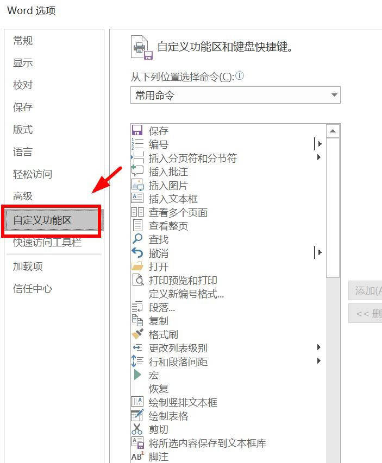This screenshot has height=463, width=382.
Task: Select the 编号 numbered list icon
Action: pos(137,144)
